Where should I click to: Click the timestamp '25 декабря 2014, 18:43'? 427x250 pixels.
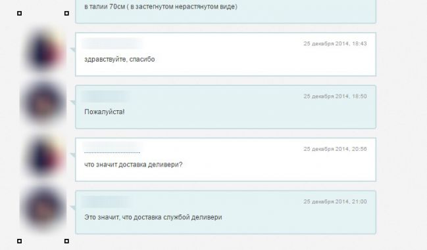[x=336, y=44]
